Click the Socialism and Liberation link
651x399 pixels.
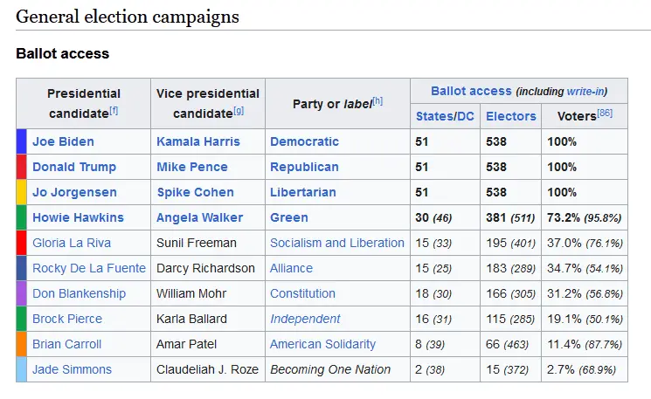click(x=337, y=243)
